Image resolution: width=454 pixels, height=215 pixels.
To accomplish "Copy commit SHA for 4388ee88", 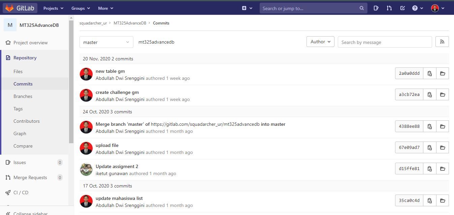I will 429,126.
